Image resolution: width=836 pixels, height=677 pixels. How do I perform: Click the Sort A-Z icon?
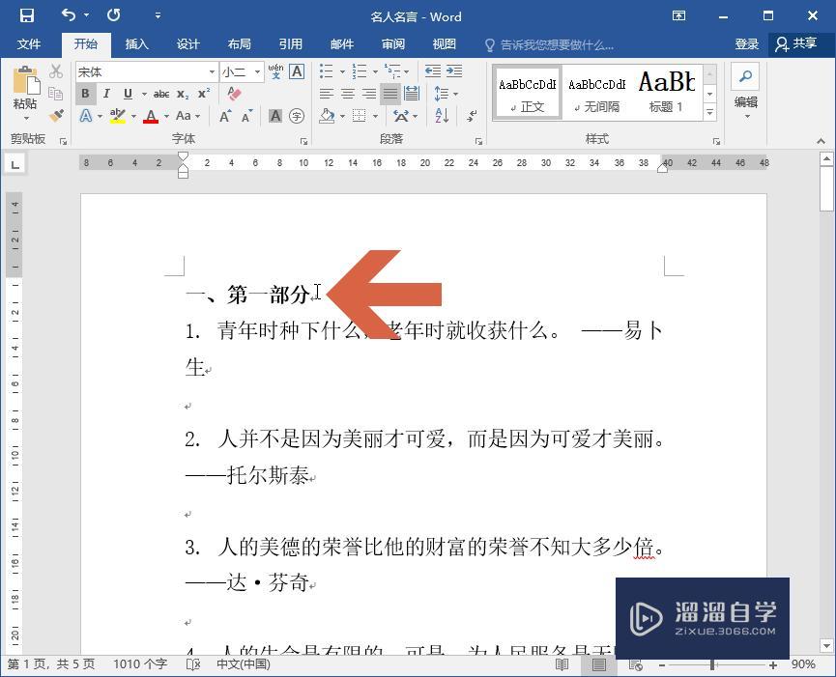(442, 116)
